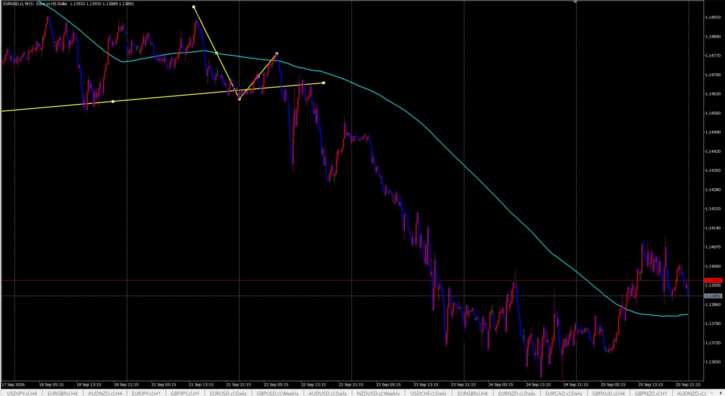Open the EURCAD.cl,Daily chart tab
Screen dimensions: 725x396
coord(564,393)
